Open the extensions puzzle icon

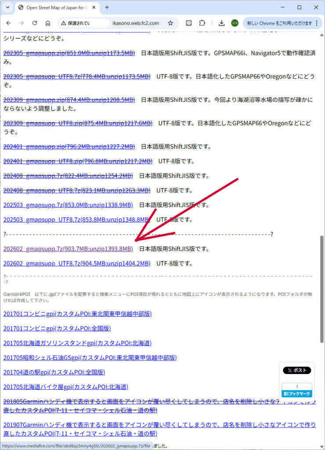(202, 23)
